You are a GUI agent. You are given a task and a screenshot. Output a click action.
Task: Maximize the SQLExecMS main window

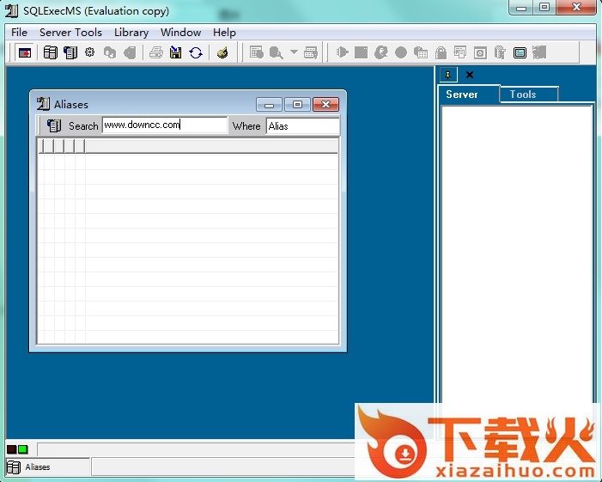click(544, 8)
